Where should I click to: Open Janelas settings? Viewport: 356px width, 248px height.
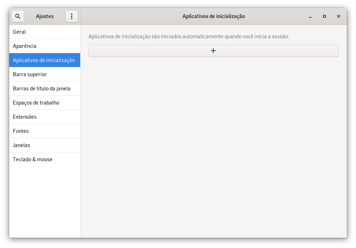[45, 145]
